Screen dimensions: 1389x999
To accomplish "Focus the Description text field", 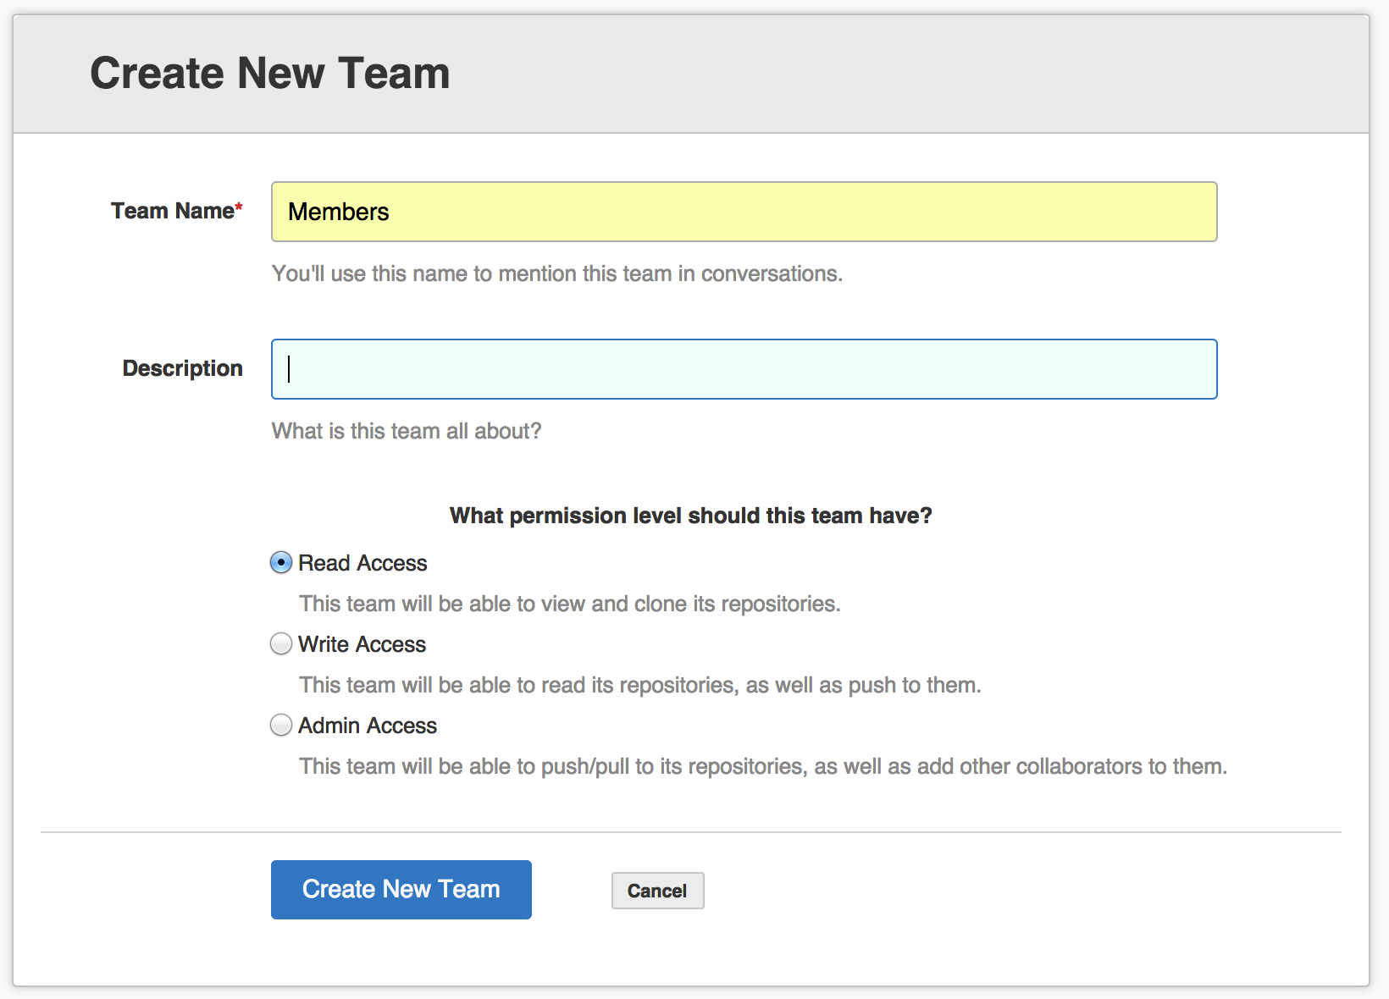I will [x=744, y=369].
